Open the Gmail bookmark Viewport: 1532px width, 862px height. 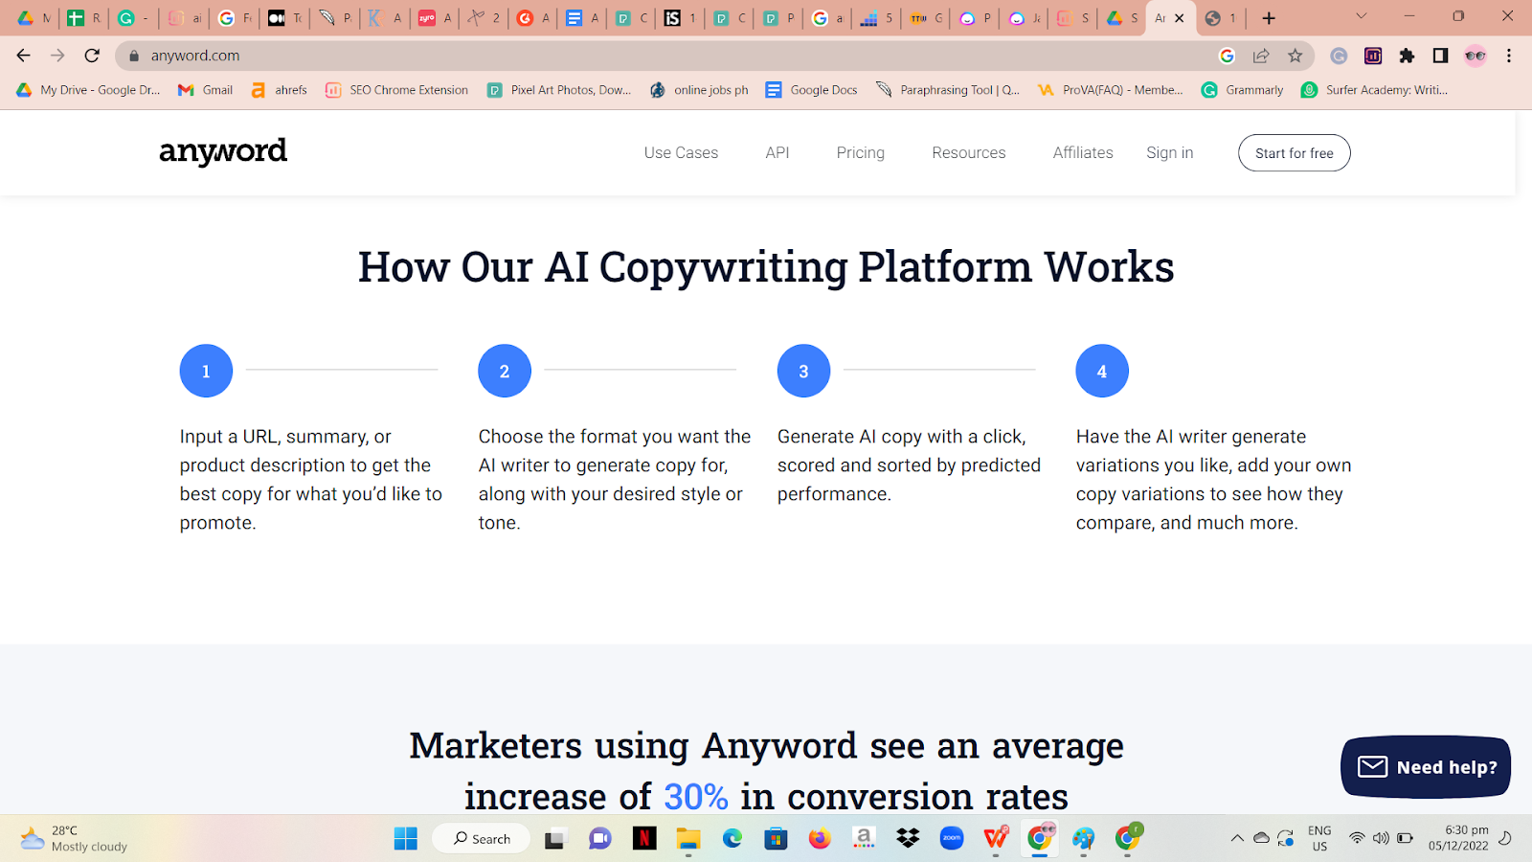(206, 90)
